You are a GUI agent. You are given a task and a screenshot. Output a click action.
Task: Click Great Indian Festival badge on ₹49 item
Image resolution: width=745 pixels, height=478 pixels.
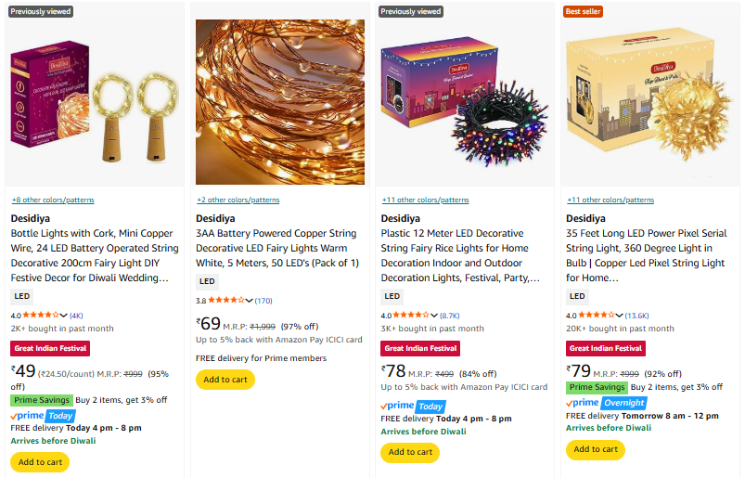50,348
